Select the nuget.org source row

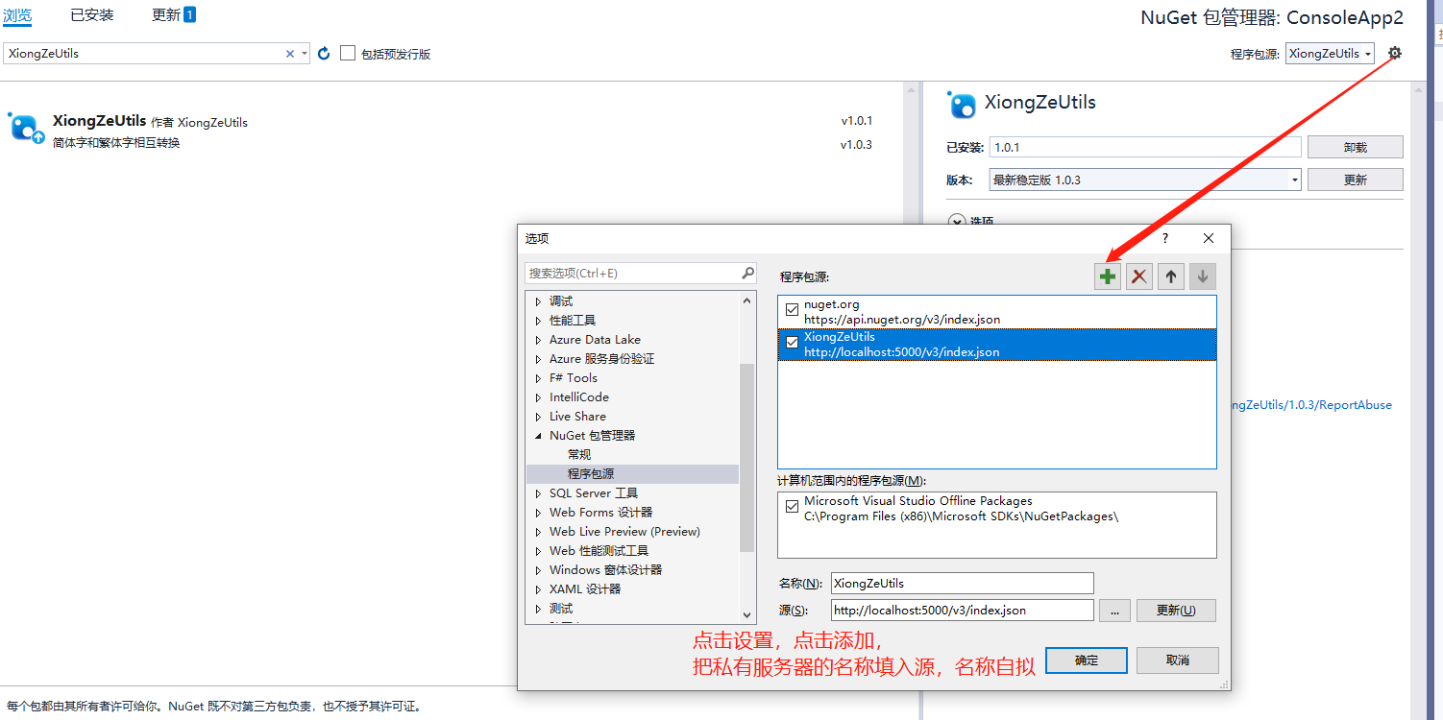click(x=996, y=312)
